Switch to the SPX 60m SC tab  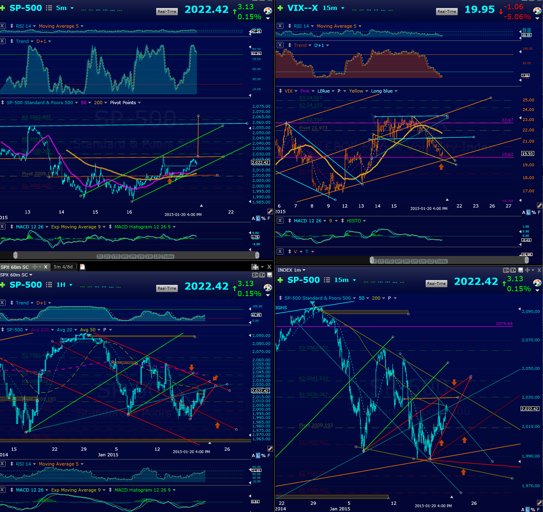(15, 267)
